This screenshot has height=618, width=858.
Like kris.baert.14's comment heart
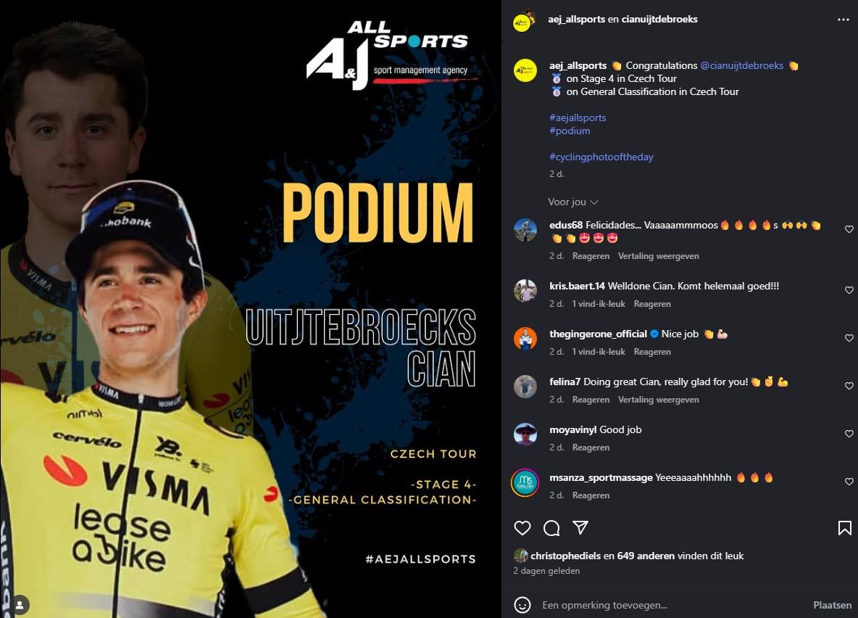click(849, 290)
